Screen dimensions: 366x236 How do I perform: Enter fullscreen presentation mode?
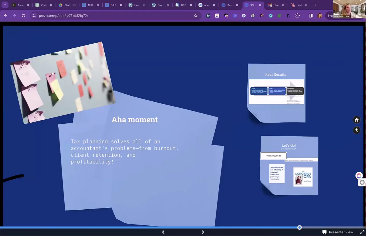[362, 232]
